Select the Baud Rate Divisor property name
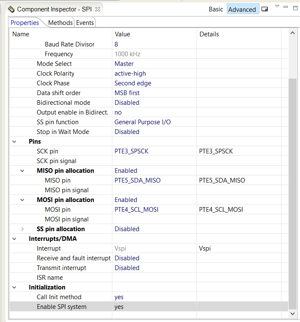Viewport: 300px width, 322px height. (x=70, y=44)
